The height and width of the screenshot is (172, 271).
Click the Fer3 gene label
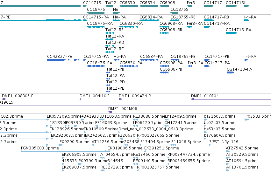(191, 3)
